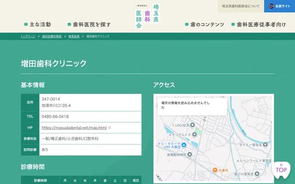Viewport: 295px width, 184px height.
Task: Click the 埼玉県歯科医師会について link
Action: pyautogui.click(x=241, y=6)
